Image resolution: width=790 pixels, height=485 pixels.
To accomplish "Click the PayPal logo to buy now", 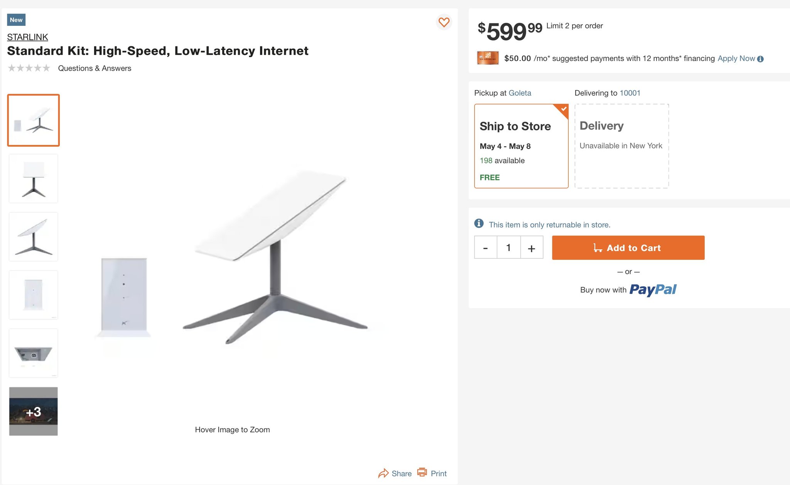I will pyautogui.click(x=653, y=290).
